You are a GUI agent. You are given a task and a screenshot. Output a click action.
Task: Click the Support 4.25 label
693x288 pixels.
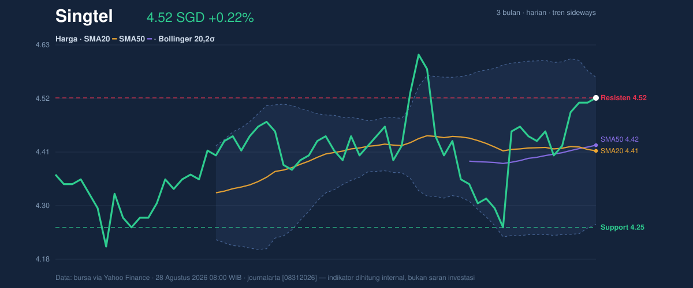point(623,228)
